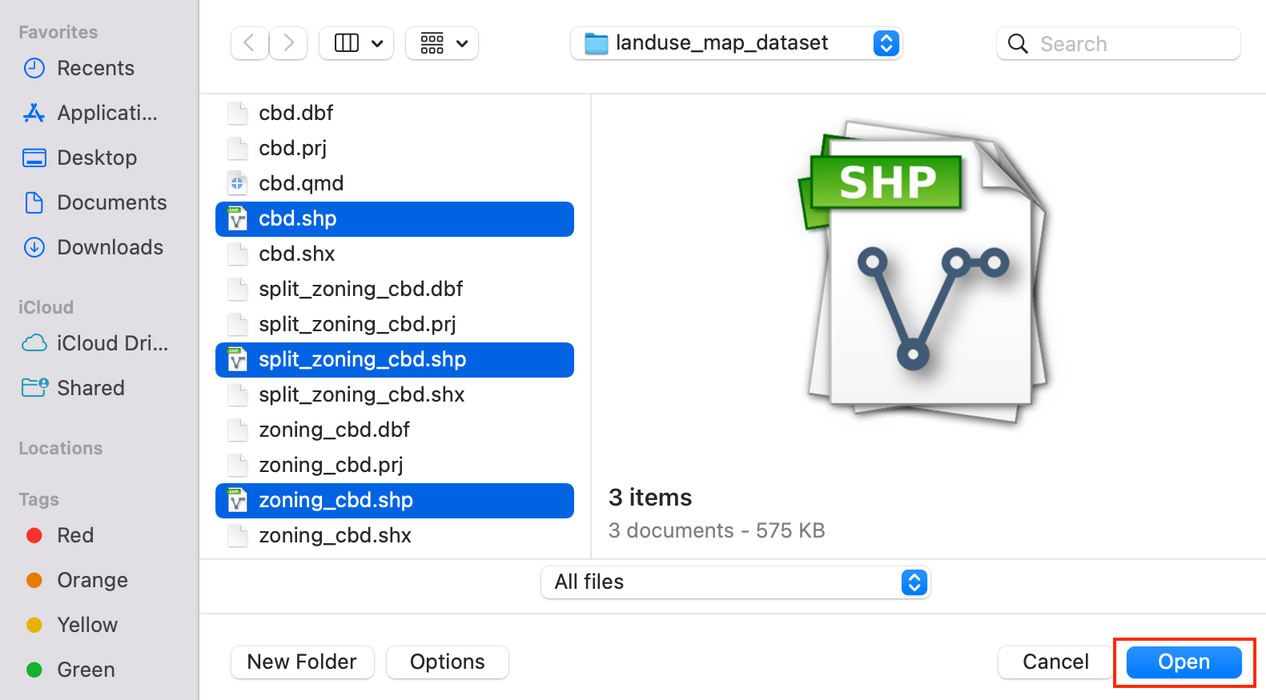Viewport: 1266px width, 700px height.
Task: Select the Red tag
Action: (75, 536)
